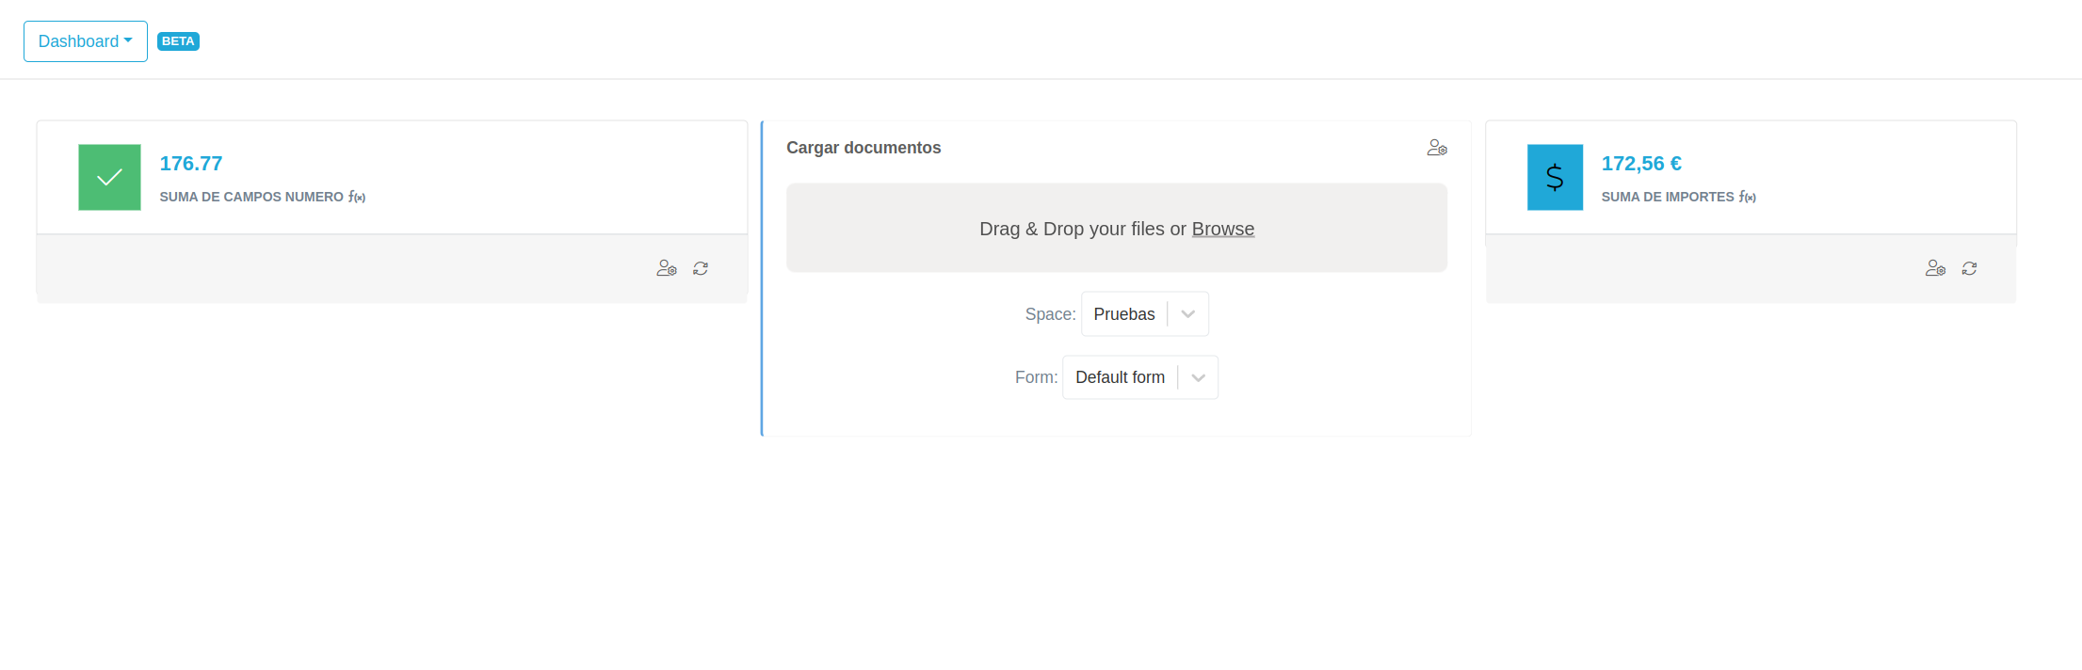Screen dimensions: 2082x670
Task: Open user settings for Cargar documentos panel
Action: coord(1437,148)
